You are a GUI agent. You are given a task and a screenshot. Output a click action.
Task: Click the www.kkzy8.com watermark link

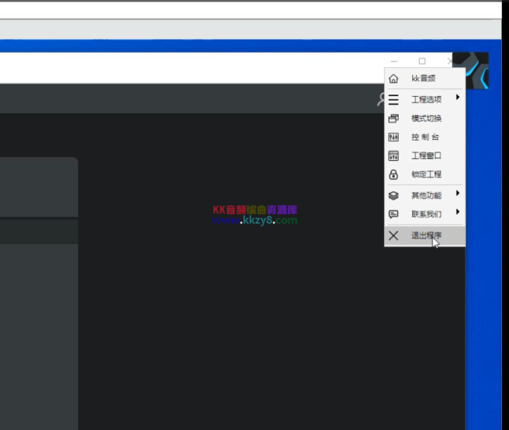tap(255, 220)
